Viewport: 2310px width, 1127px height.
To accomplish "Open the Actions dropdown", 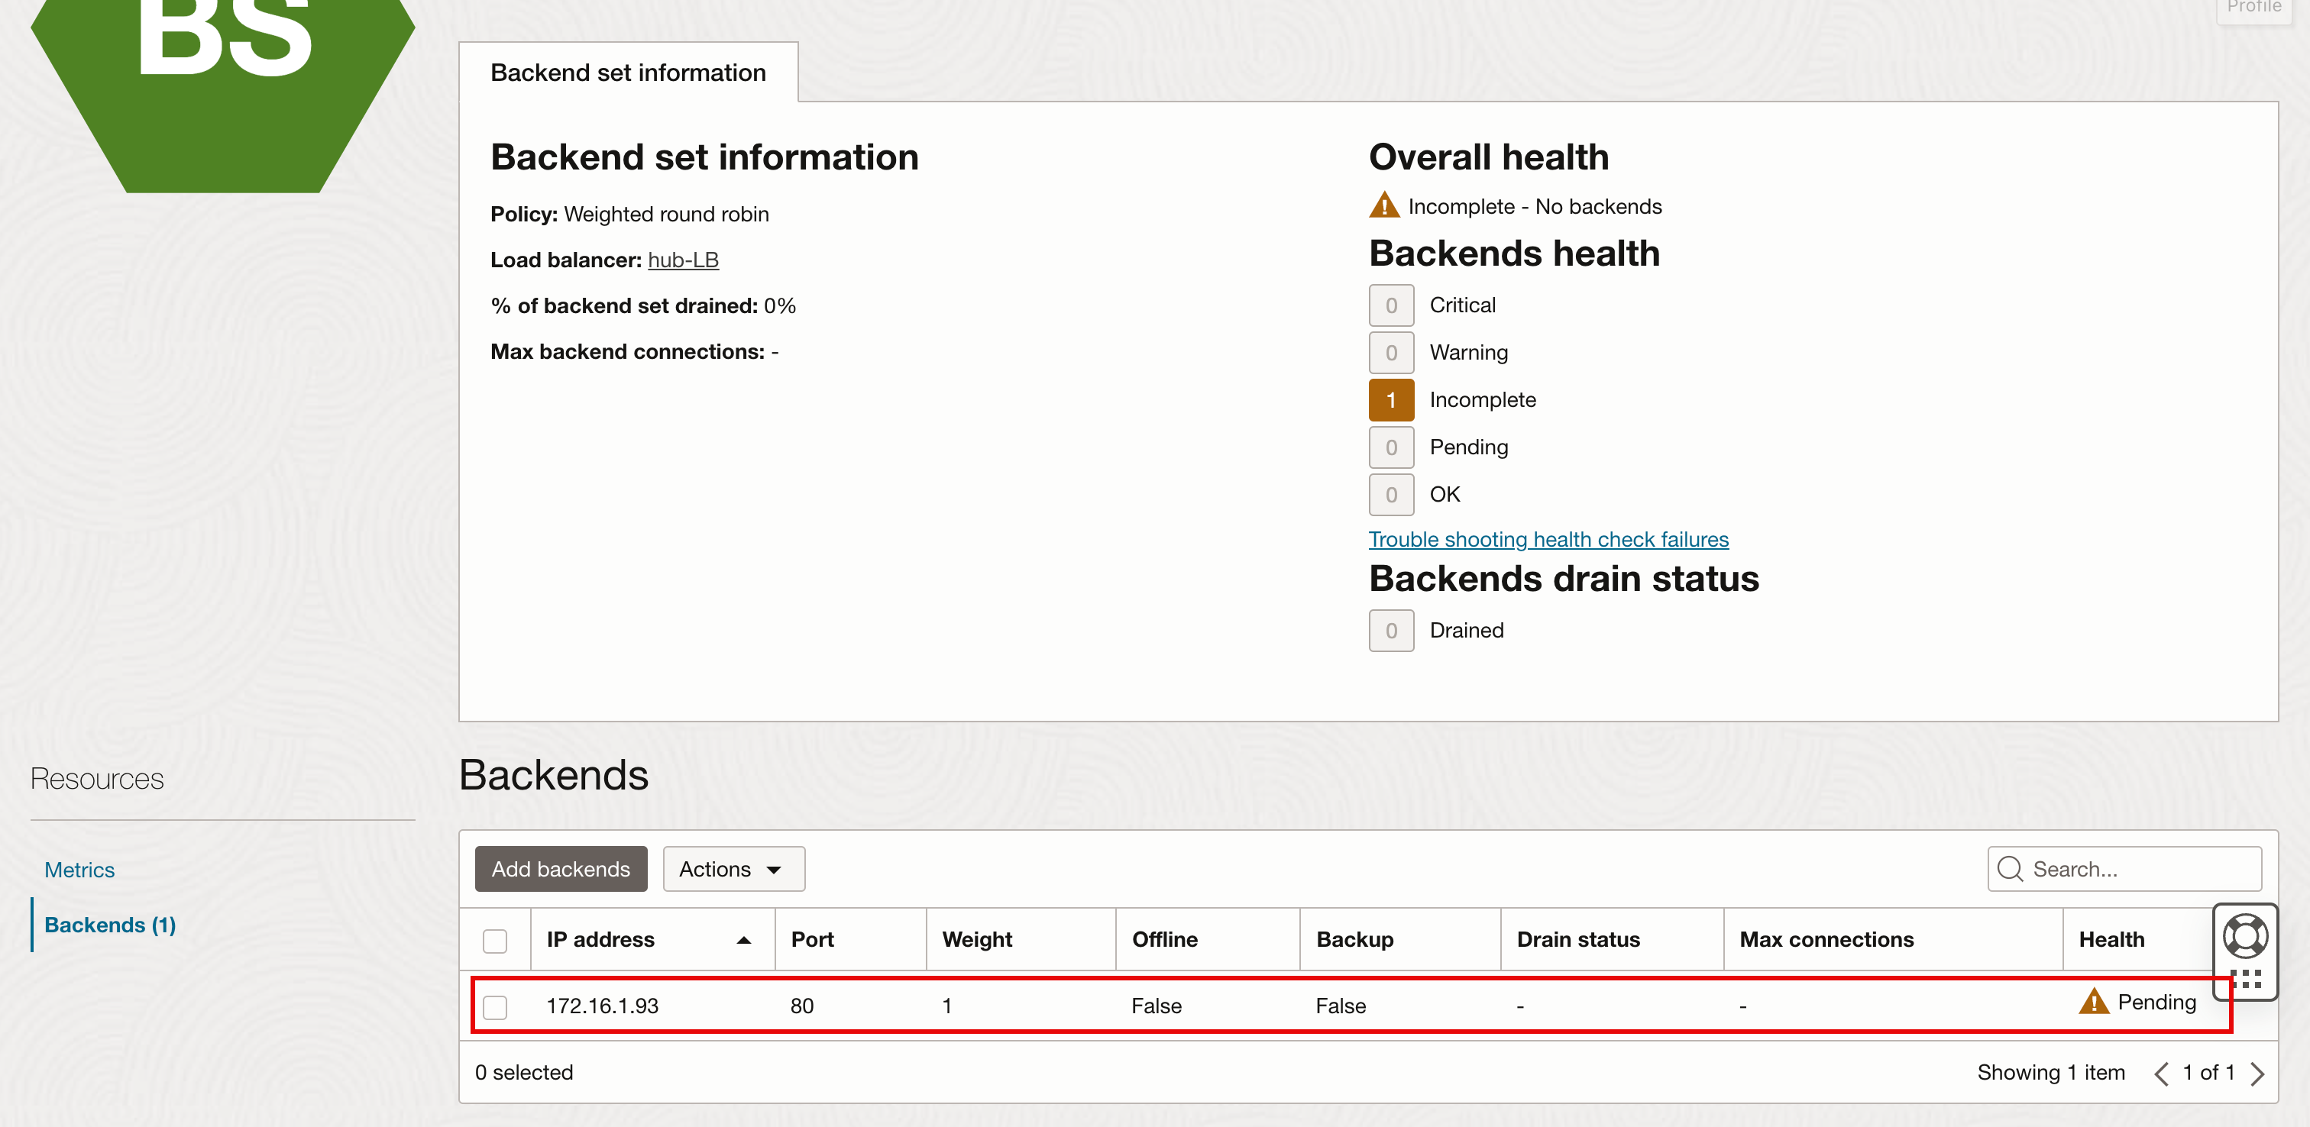I will [733, 869].
